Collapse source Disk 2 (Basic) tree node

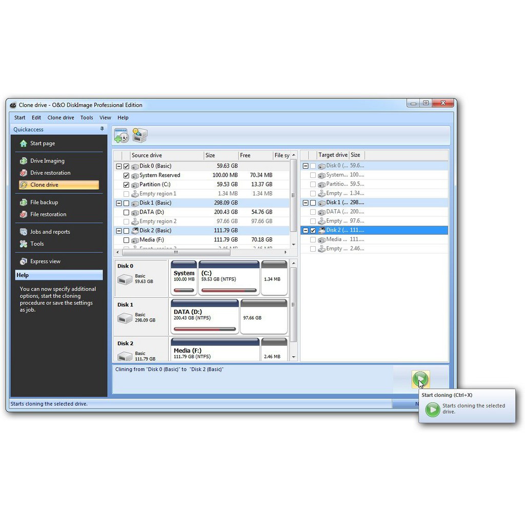(x=119, y=231)
